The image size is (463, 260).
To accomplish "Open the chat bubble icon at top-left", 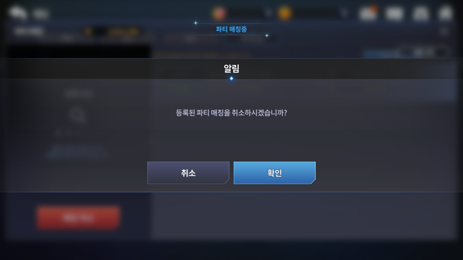I will pos(18,13).
